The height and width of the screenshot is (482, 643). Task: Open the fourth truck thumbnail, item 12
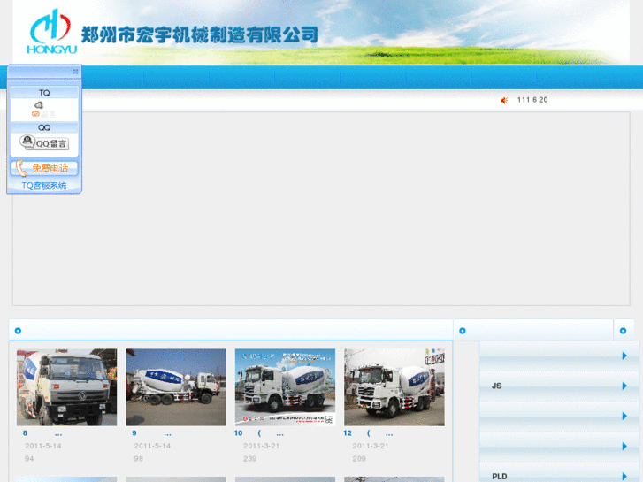pyautogui.click(x=394, y=387)
